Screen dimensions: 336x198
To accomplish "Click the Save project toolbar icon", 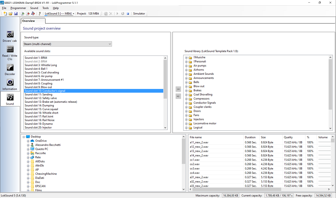I will (x=16, y=14).
